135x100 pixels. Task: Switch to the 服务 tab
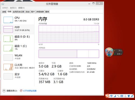point(47,12)
